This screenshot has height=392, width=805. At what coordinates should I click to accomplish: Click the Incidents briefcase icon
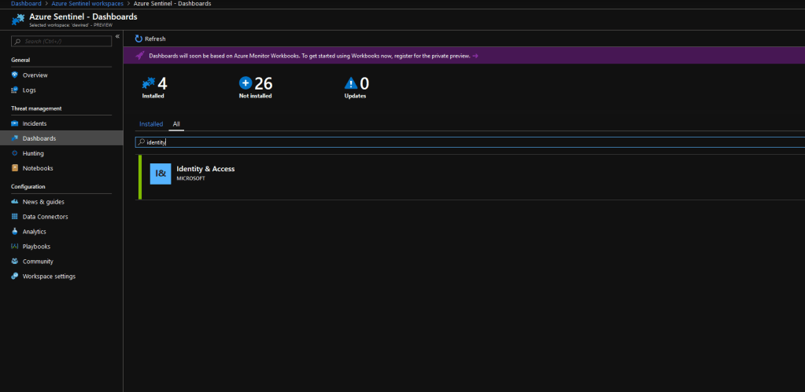point(15,124)
